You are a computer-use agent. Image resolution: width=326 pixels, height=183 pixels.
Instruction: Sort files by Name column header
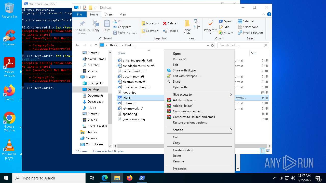121,53
